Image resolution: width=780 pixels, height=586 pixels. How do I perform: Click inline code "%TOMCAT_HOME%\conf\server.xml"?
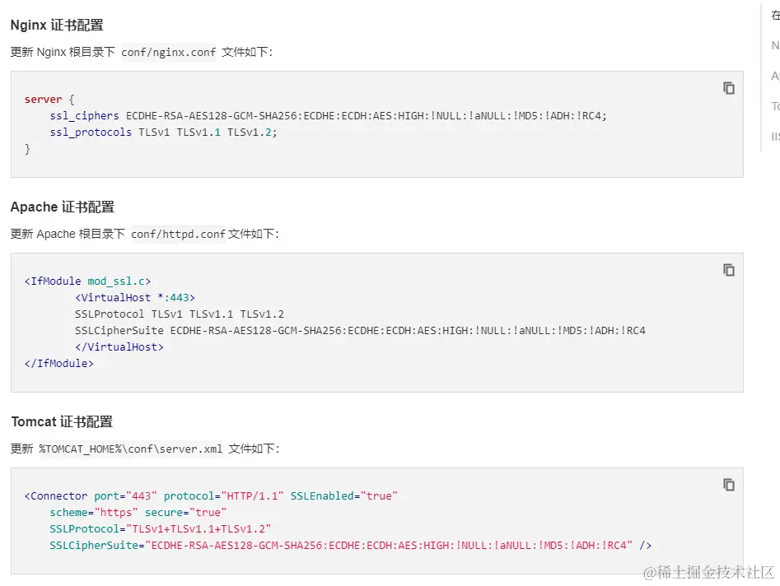130,449
